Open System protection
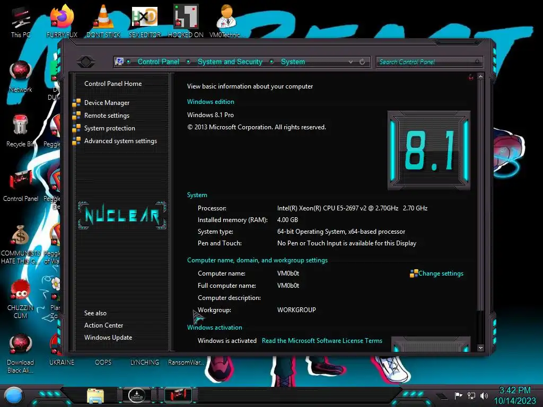543x407 pixels. [x=109, y=128]
